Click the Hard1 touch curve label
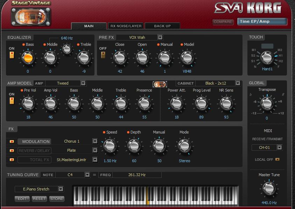This screenshot has width=295, height=209. click(x=267, y=69)
